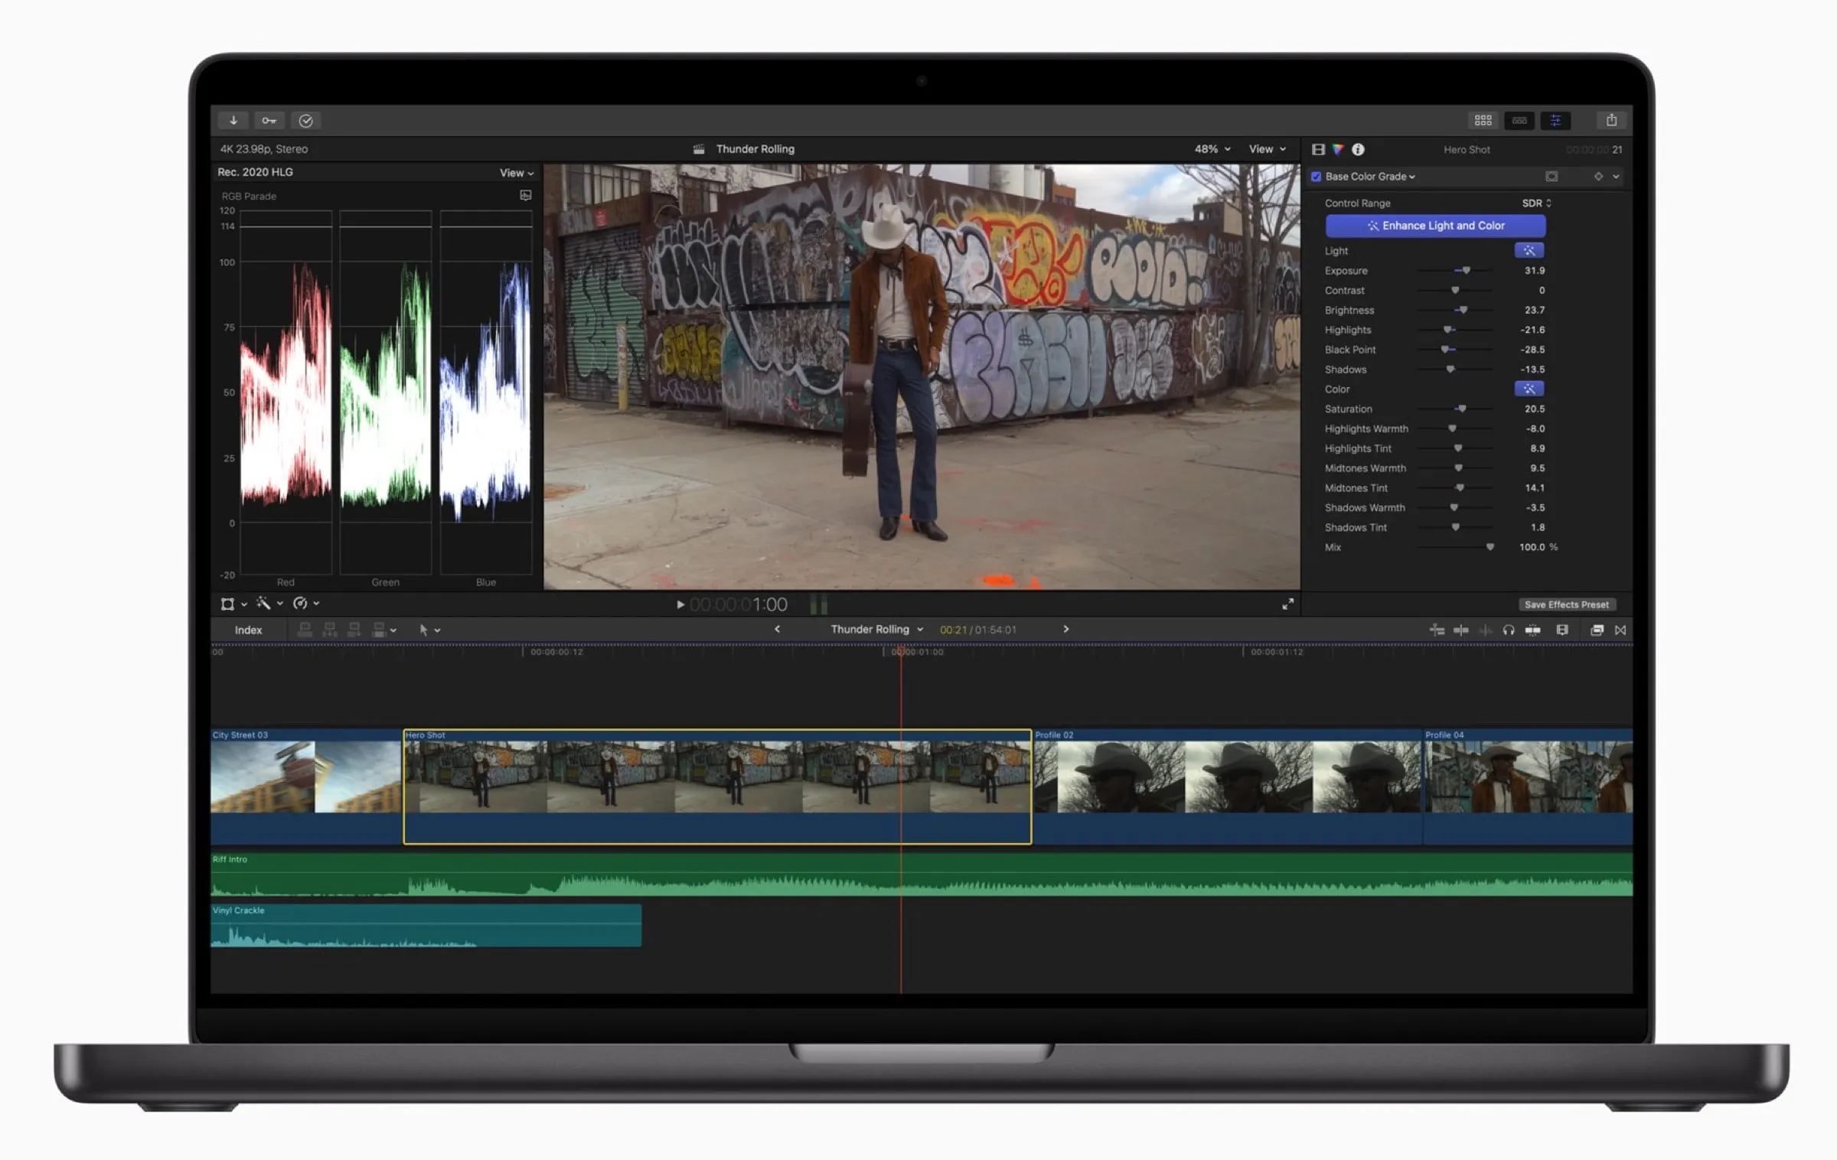Image resolution: width=1837 pixels, height=1160 pixels.
Task: Toggle audio skimming with the headphones icon
Action: point(1509,630)
